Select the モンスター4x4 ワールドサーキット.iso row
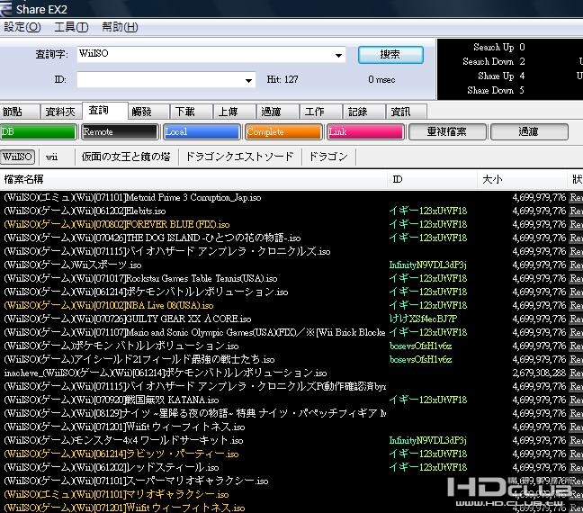Viewport: 583px width, 513px height. 291,440
